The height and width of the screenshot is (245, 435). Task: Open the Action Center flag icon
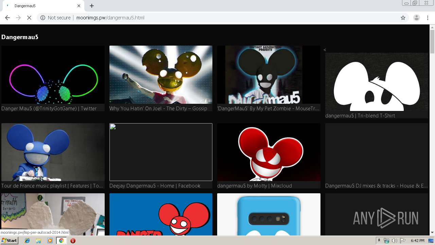[x=402, y=241]
